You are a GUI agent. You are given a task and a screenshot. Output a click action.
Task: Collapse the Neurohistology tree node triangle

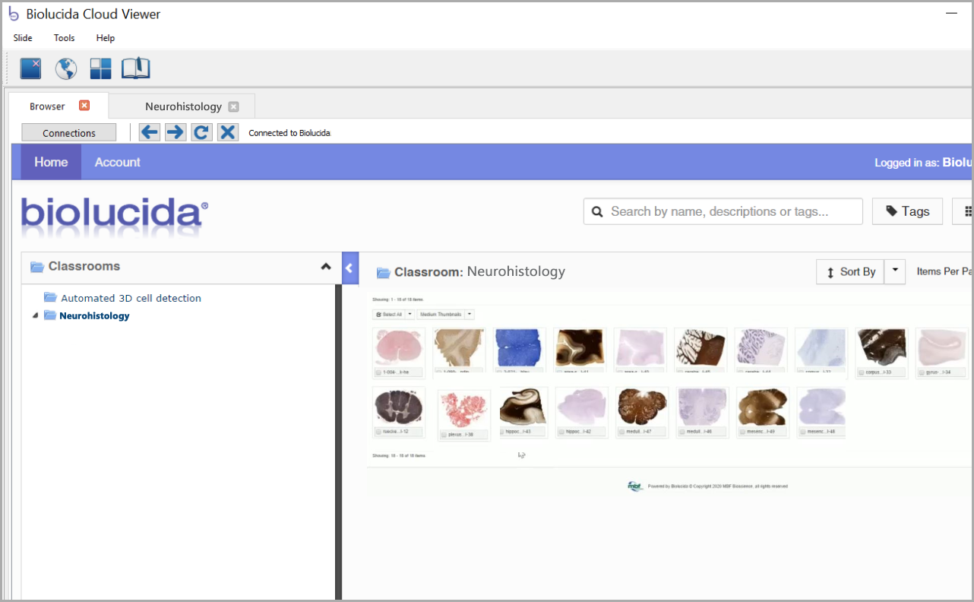35,315
